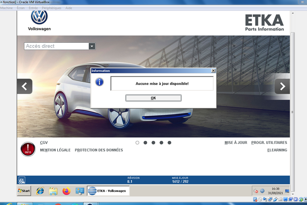
Task: Open the Accès direct dropdown arrow
Action: click(92, 46)
